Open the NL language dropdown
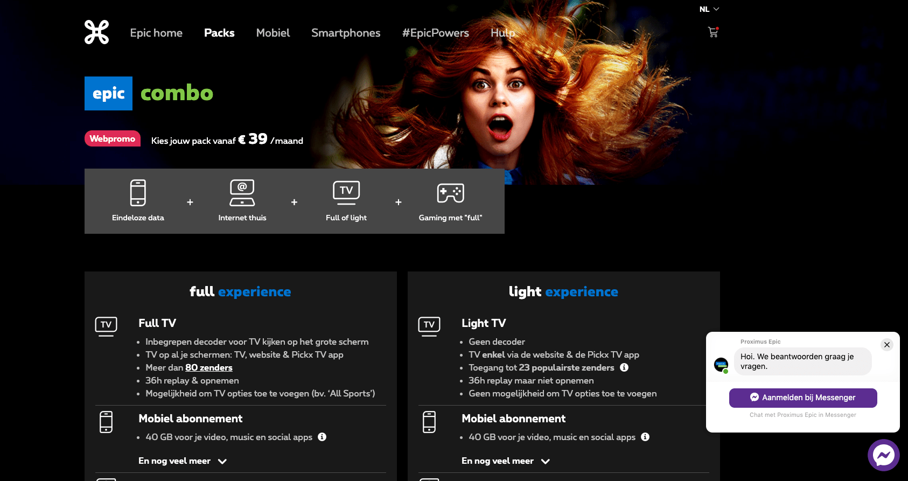Viewport: 908px width, 481px height. click(709, 9)
